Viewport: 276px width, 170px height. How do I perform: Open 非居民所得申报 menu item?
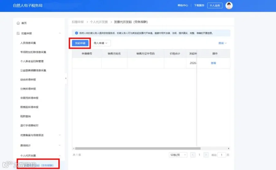point(29,98)
